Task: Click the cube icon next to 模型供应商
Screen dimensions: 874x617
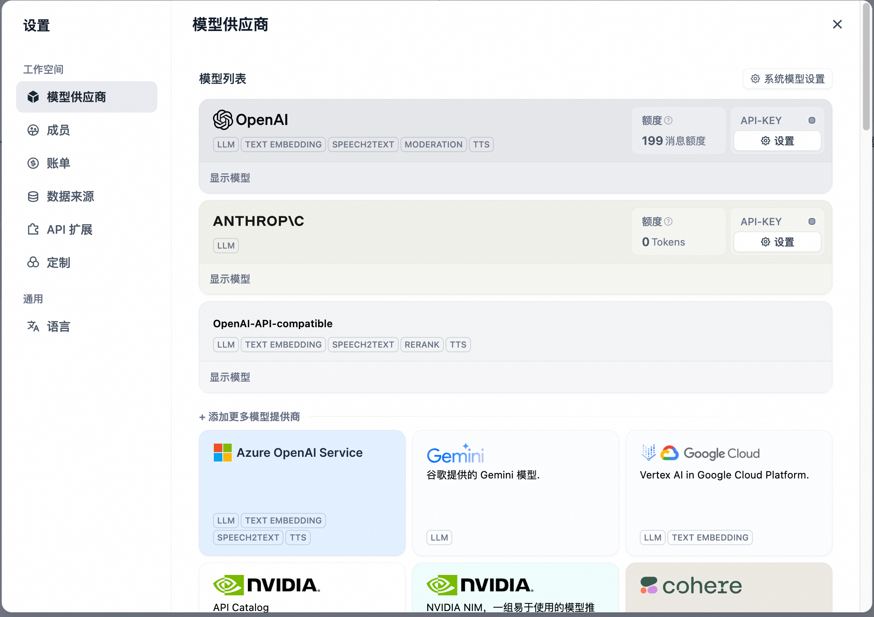Action: point(33,97)
